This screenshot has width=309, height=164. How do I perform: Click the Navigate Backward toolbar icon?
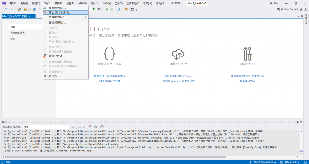pos(6,9)
